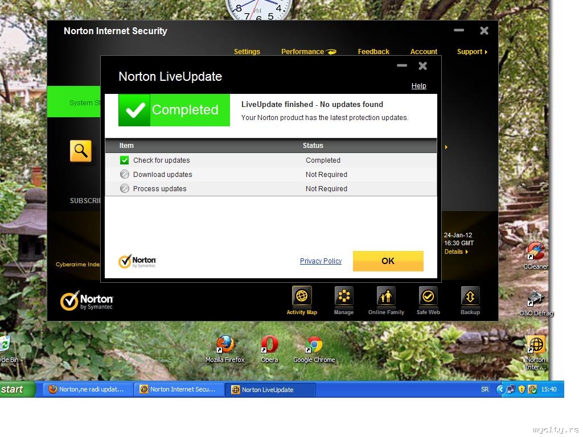Minimize the Norton LiveUpdate dialog
The width and height of the screenshot is (583, 437).
402,66
